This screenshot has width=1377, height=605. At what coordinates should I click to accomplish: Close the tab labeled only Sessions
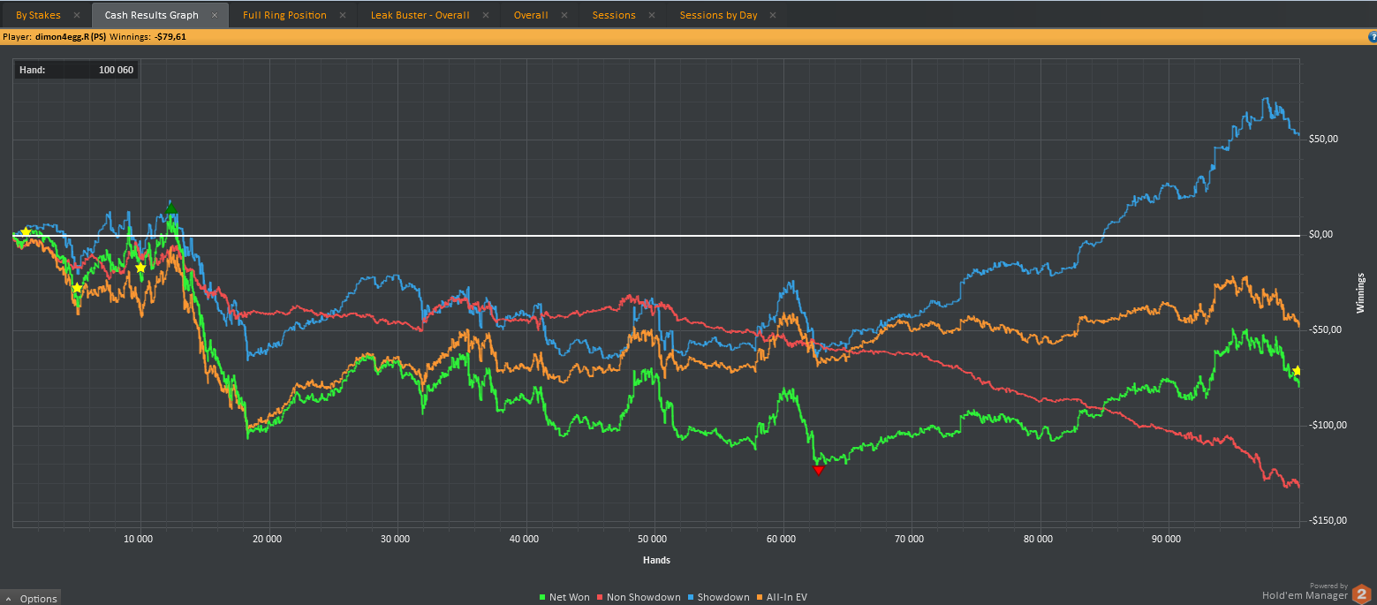[x=652, y=15]
